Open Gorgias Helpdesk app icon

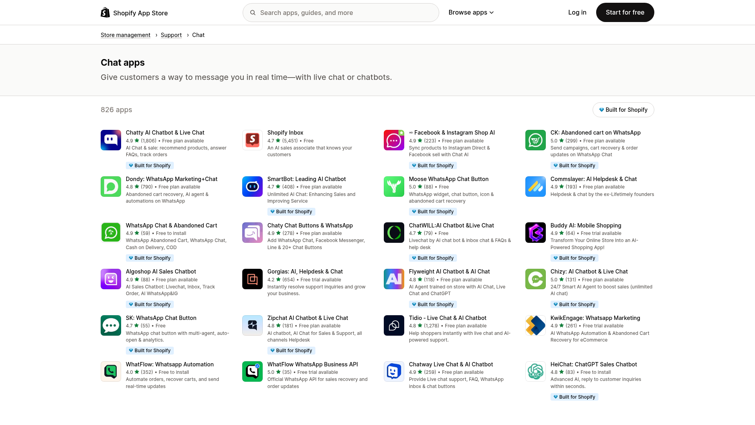(252, 279)
